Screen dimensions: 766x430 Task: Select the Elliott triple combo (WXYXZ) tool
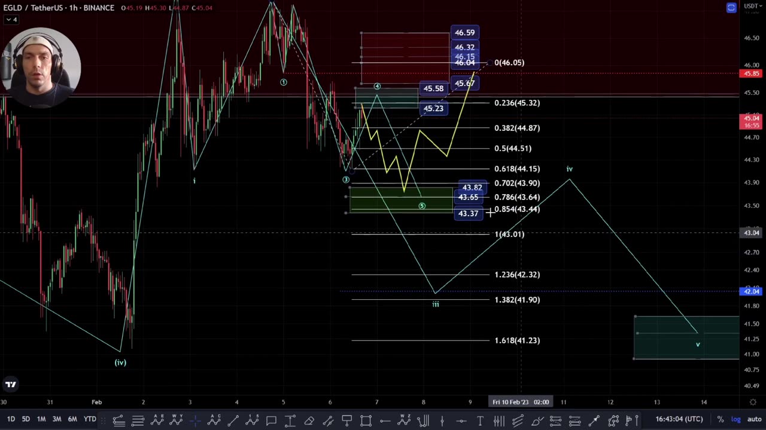pyautogui.click(x=405, y=420)
